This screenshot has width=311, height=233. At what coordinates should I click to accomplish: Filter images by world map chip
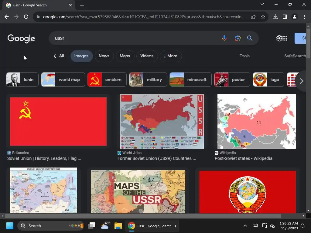click(x=63, y=80)
